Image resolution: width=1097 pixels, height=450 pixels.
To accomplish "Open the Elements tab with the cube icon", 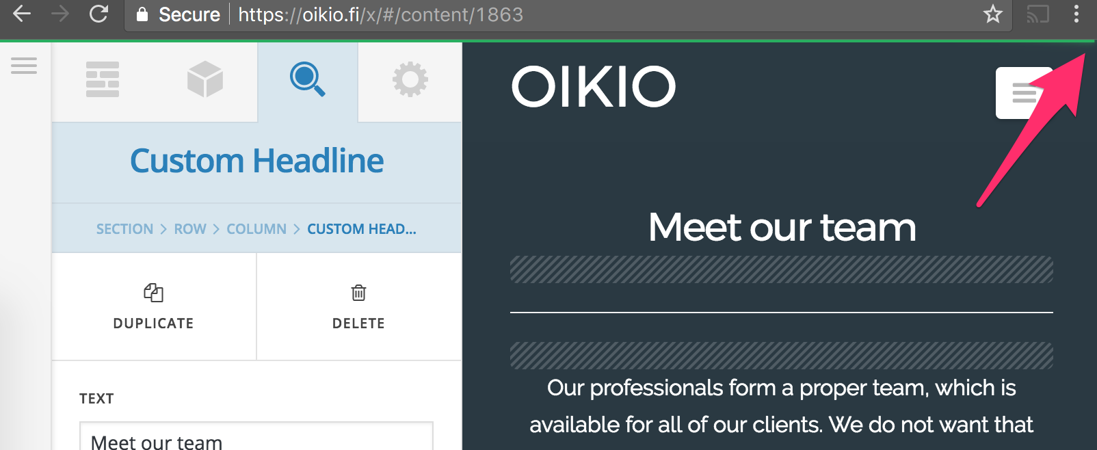I will [205, 79].
